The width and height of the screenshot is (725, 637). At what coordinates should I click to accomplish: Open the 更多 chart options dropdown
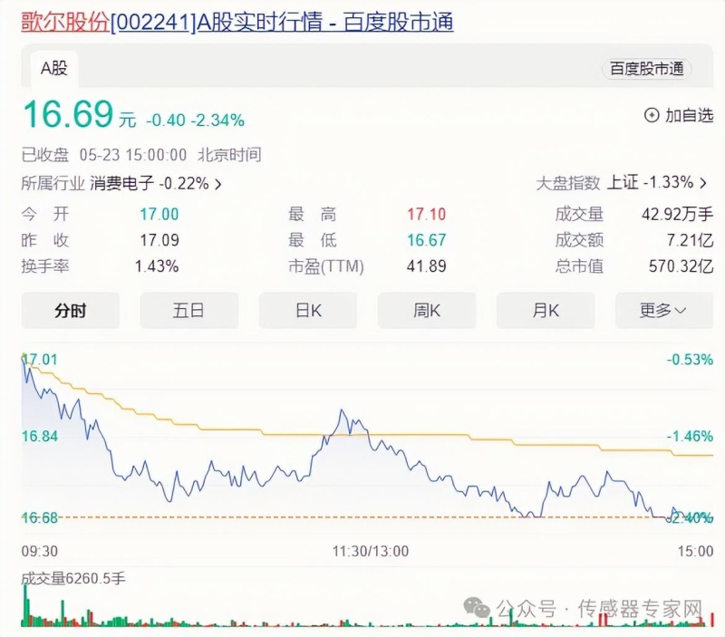tap(664, 310)
